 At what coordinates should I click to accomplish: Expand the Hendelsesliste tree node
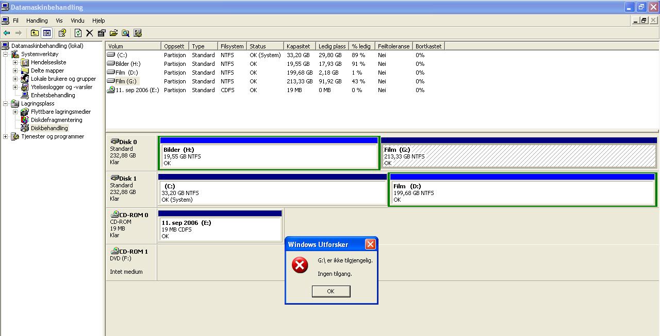pos(15,62)
